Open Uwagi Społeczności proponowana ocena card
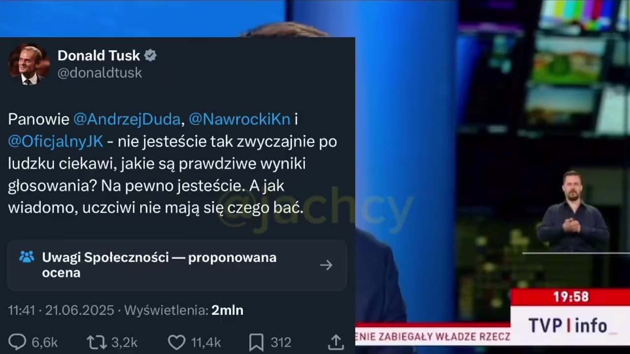Screen dimensions: 630x354 [x=177, y=265]
